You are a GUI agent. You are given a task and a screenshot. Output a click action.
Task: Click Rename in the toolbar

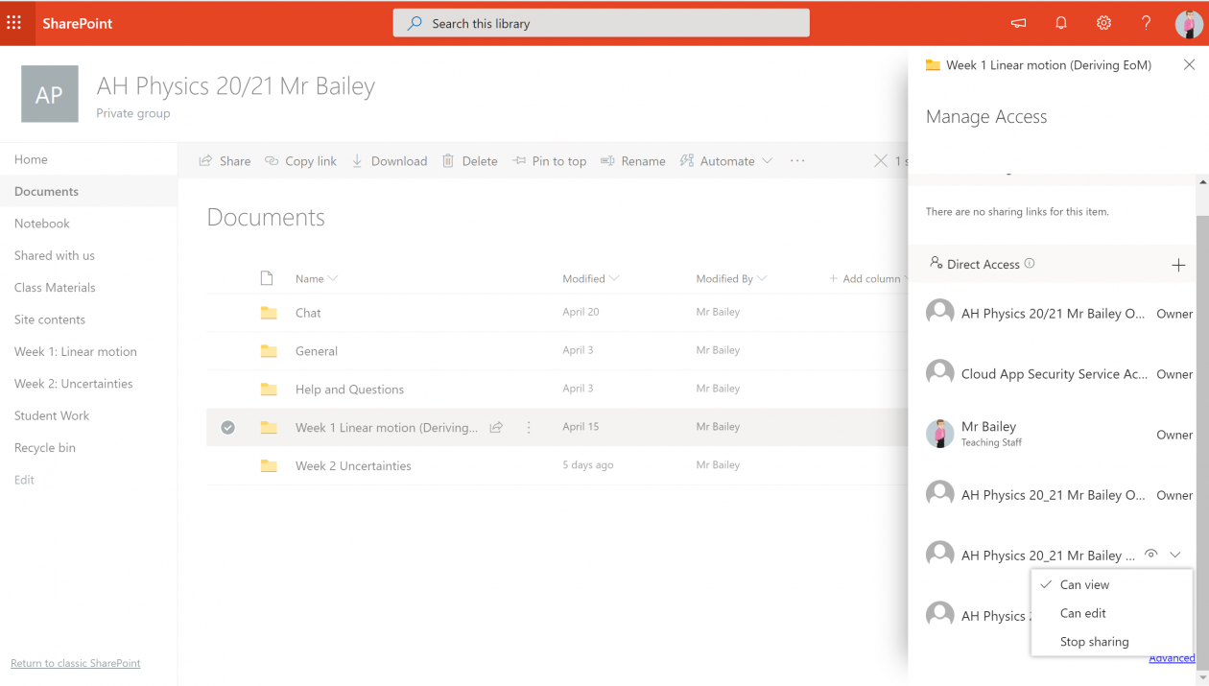(x=633, y=161)
